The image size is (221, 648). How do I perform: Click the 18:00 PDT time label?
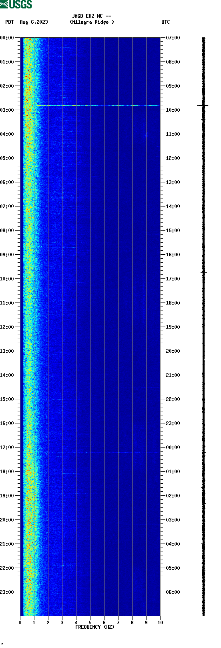(x=7, y=472)
